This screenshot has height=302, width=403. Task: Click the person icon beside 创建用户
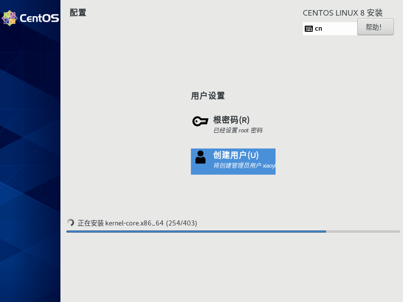point(200,157)
